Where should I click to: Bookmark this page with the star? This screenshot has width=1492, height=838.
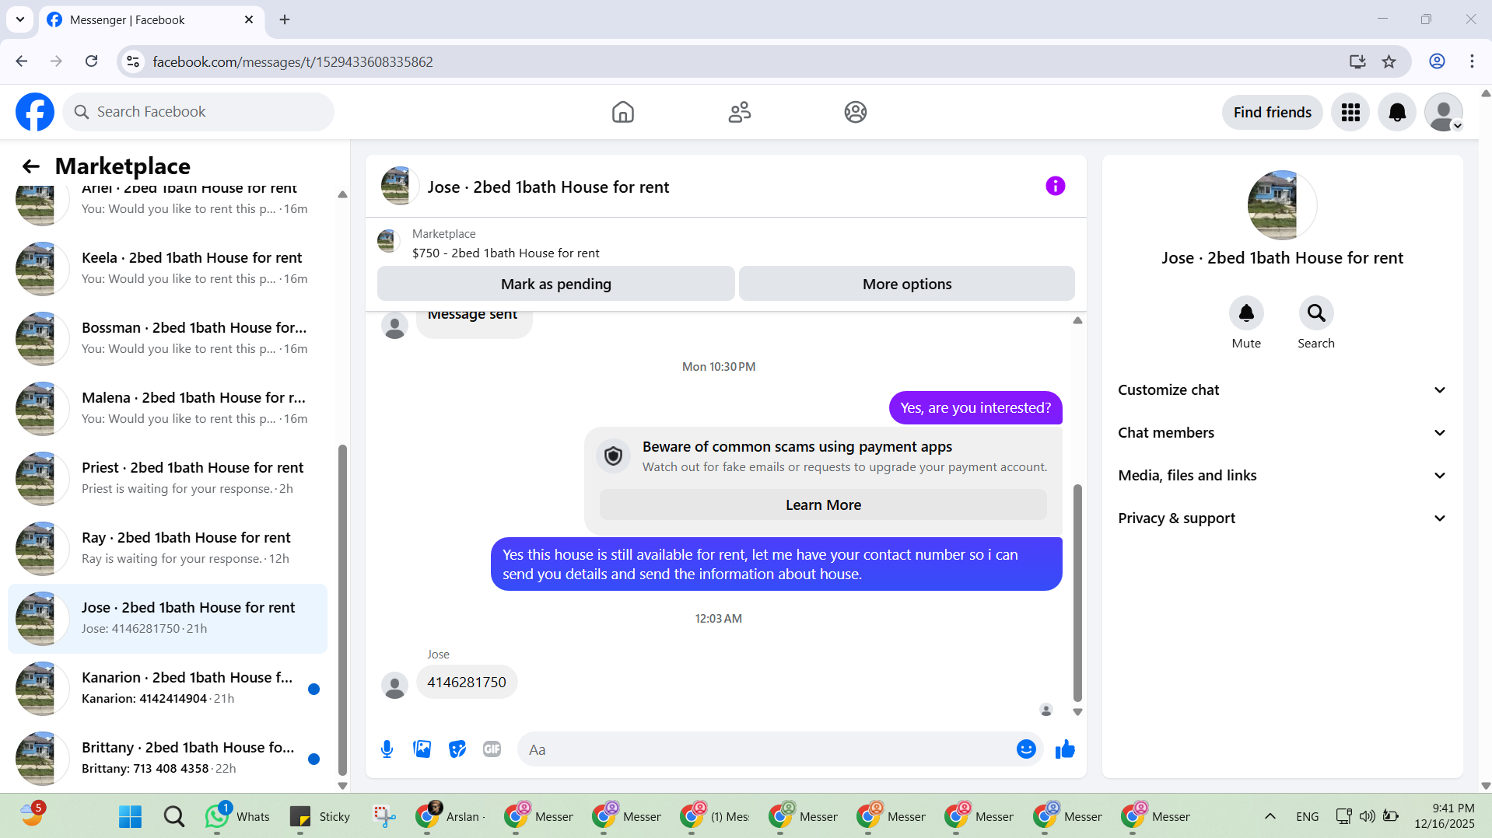1389,61
